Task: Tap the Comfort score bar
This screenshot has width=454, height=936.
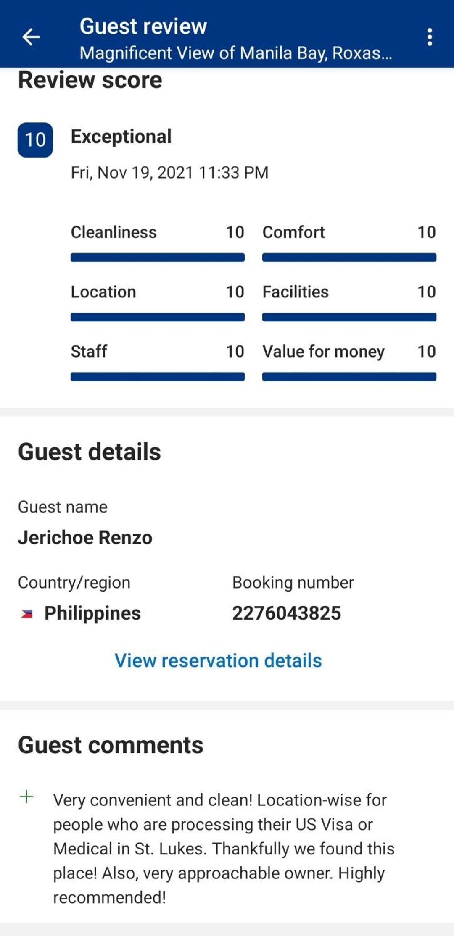Action: pos(349,258)
